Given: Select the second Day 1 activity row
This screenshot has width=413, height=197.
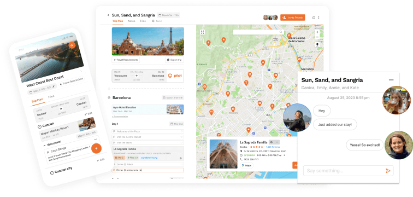Looking at the screenshot, I should 148,137.
